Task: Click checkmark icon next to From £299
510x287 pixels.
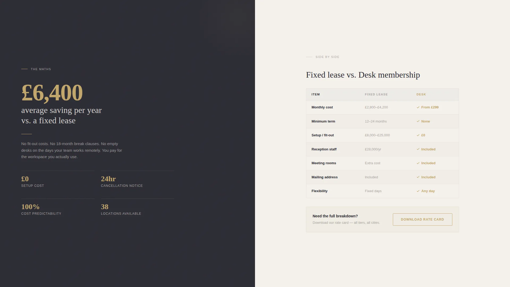Action: [x=418, y=107]
